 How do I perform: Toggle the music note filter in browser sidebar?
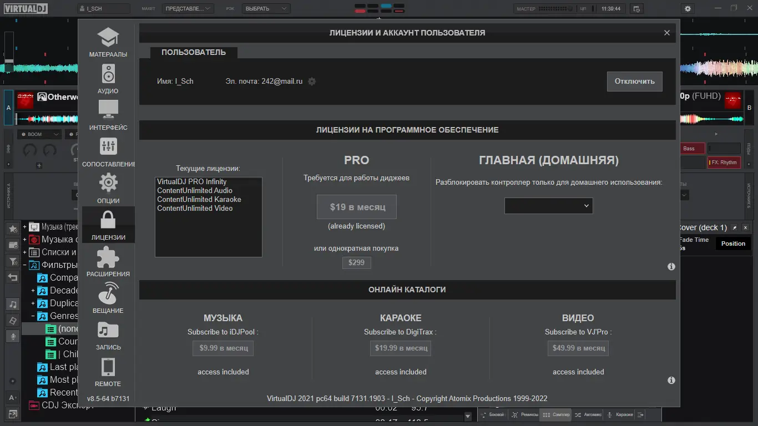pos(13,304)
